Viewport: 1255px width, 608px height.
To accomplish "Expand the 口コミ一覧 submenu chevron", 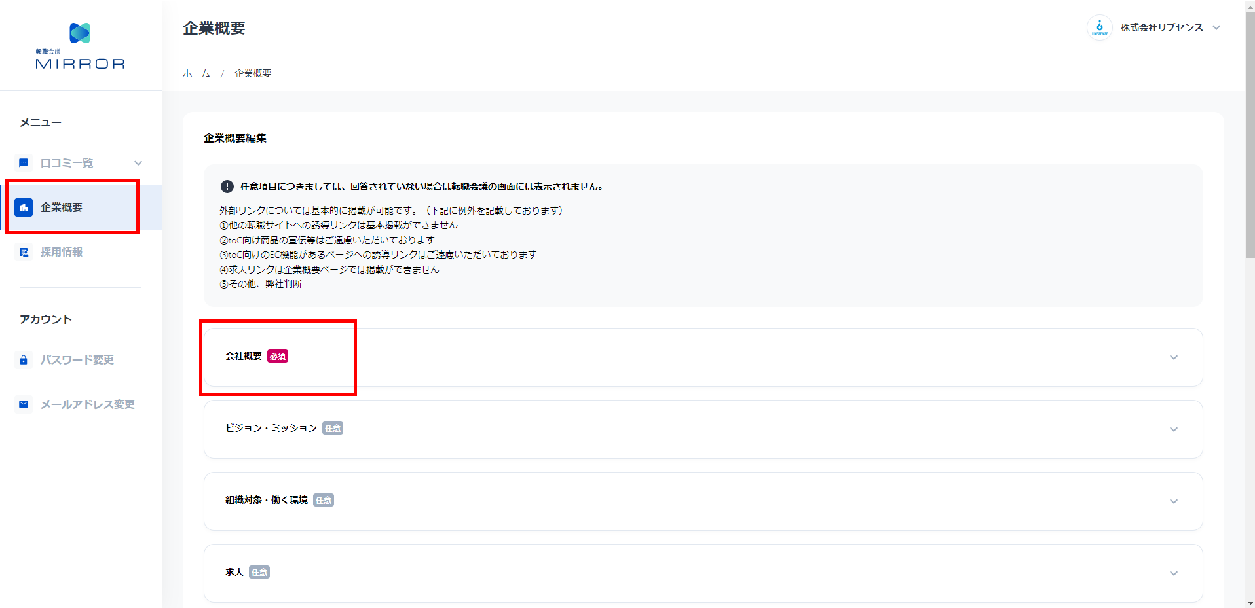I will pos(138,163).
